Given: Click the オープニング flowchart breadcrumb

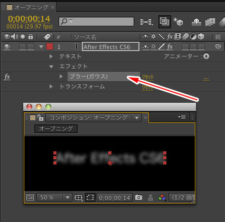Looking at the screenshot, I should 56,129.
